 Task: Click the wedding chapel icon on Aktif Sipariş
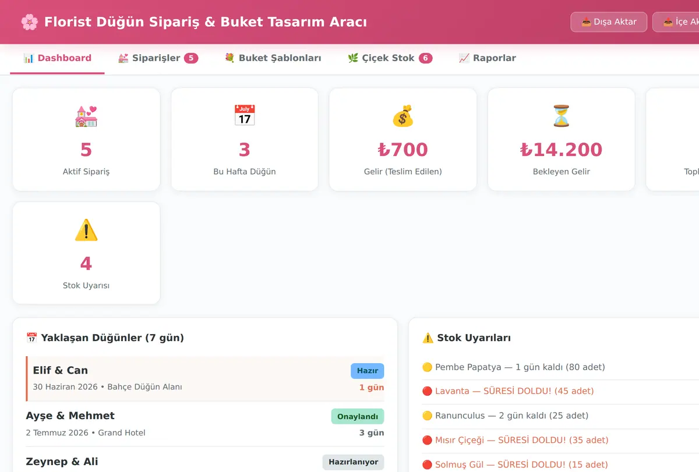86,116
